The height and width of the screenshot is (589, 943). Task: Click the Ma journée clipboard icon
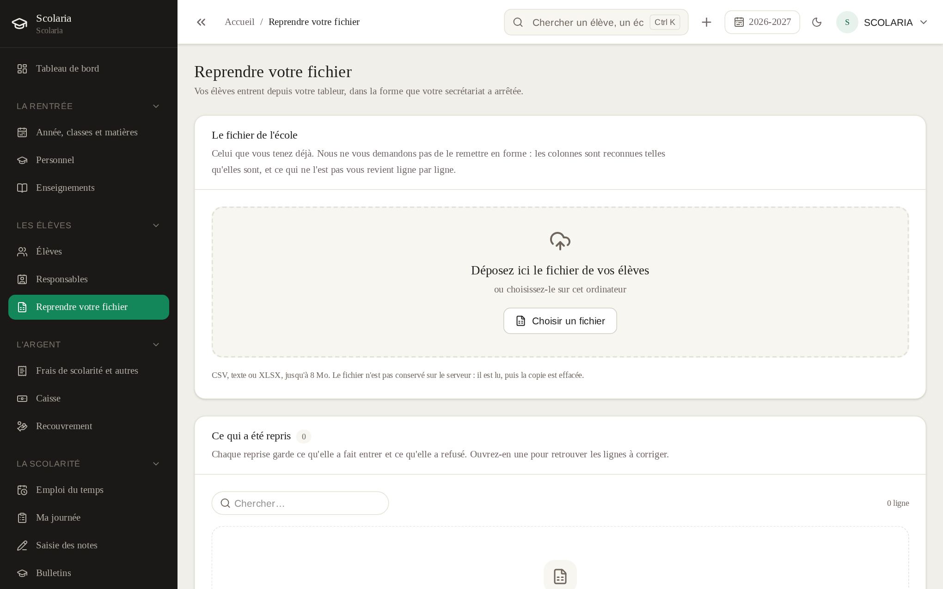pos(22,518)
